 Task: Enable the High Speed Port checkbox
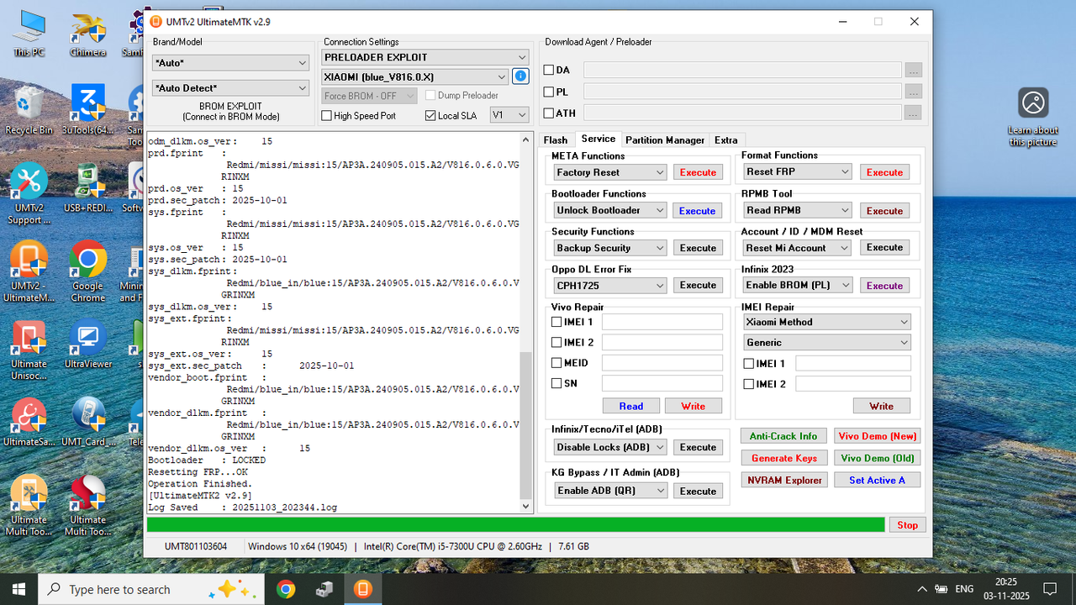tap(327, 115)
